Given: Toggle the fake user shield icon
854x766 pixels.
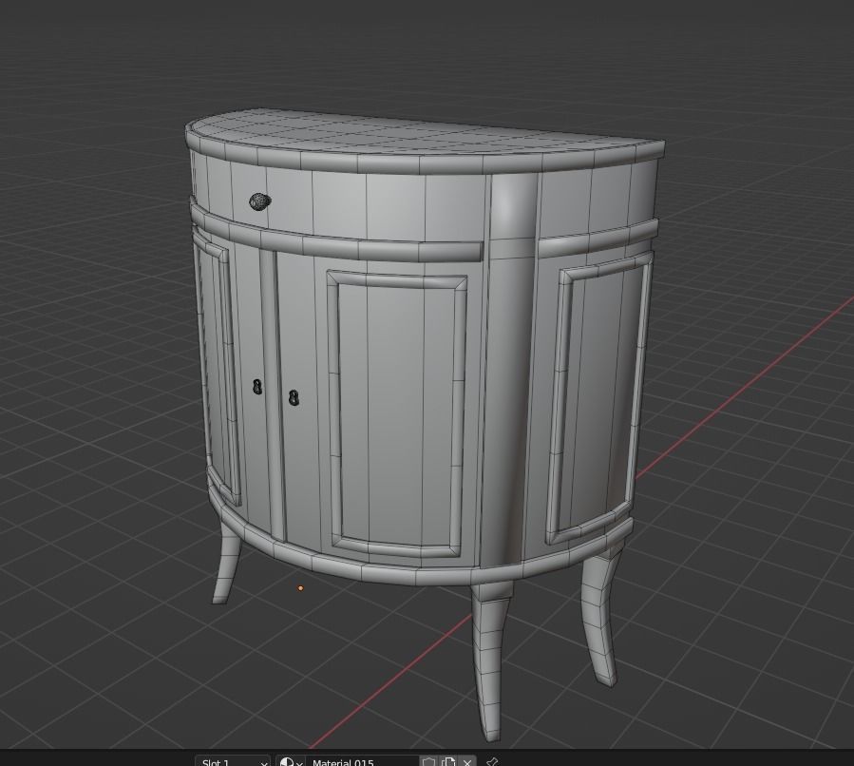Looking at the screenshot, I should tap(429, 761).
